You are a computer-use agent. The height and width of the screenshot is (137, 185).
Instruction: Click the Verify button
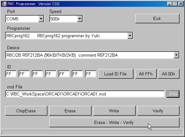click(x=158, y=111)
